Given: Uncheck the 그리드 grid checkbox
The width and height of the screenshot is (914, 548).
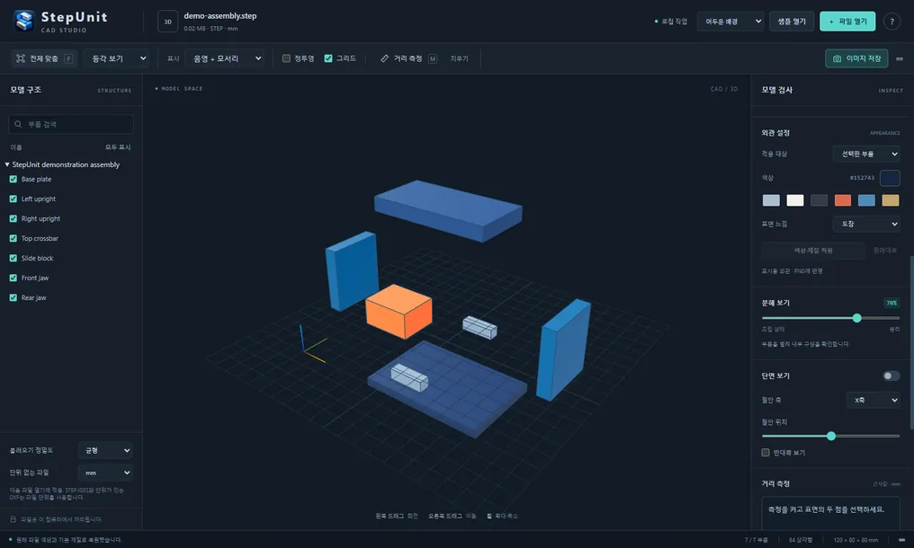Looking at the screenshot, I should 328,58.
